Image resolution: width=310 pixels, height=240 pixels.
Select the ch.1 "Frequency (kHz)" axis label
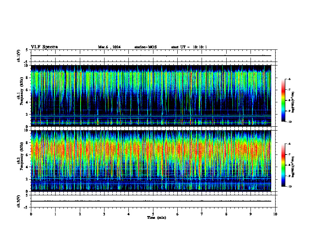coord(21,91)
